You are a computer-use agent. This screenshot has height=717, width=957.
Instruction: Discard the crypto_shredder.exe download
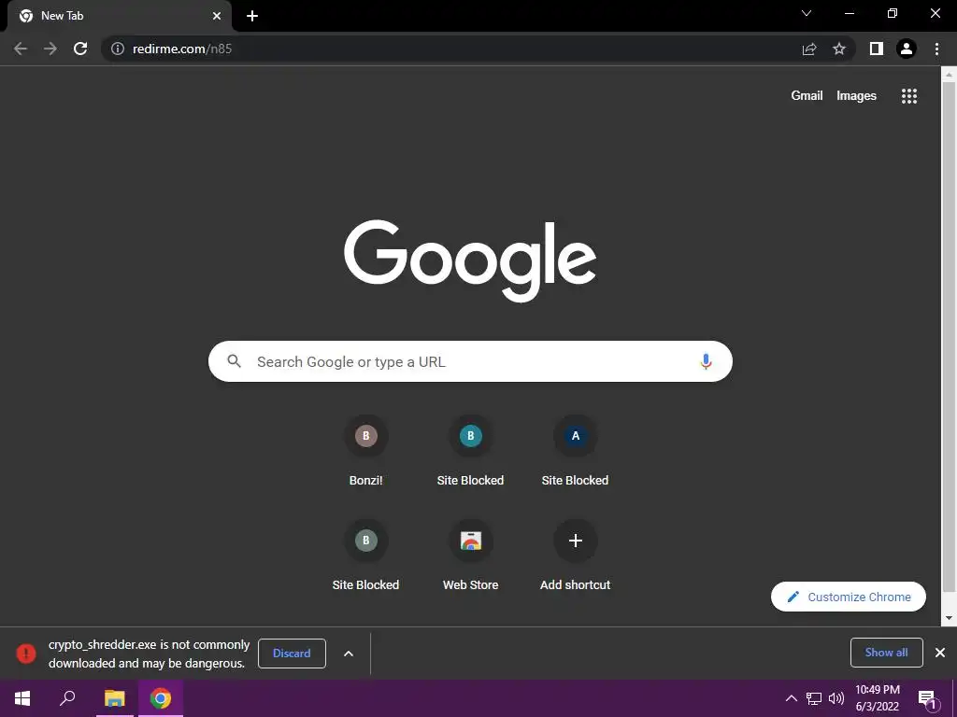click(292, 653)
